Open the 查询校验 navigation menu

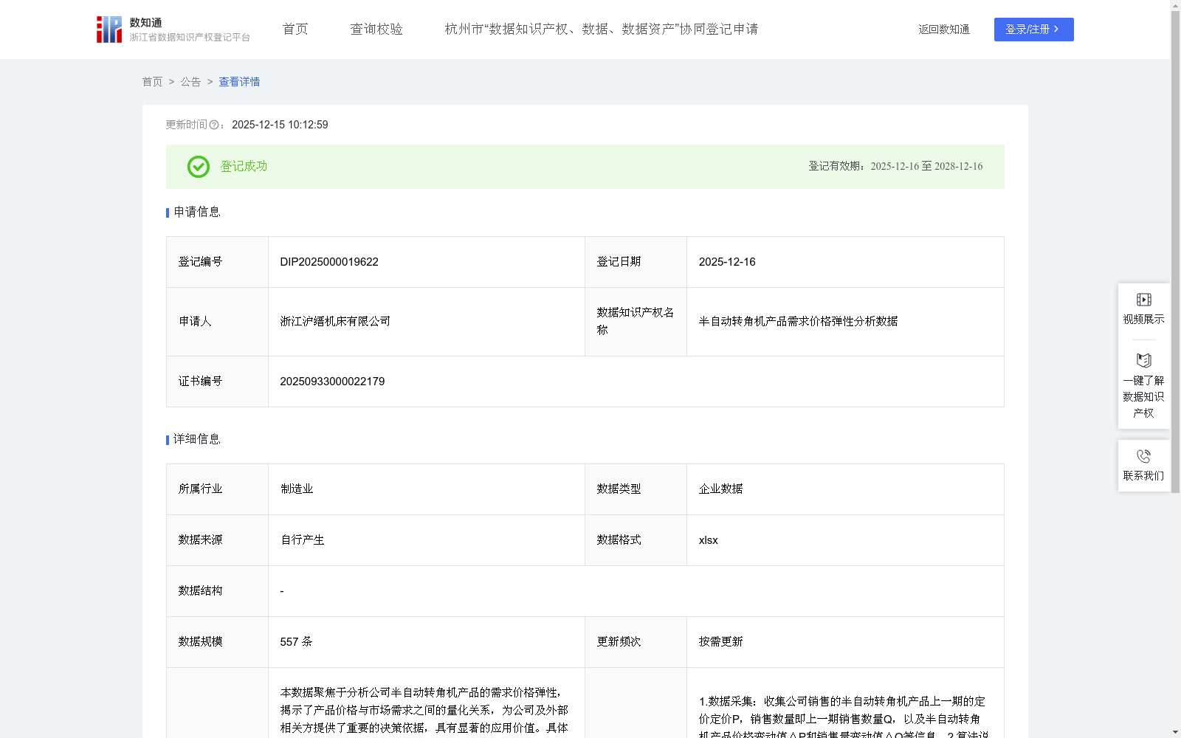pyautogui.click(x=376, y=29)
